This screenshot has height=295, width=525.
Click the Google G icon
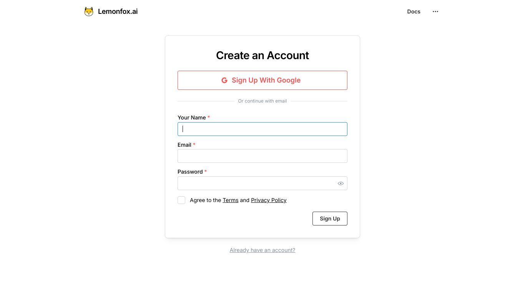click(224, 80)
